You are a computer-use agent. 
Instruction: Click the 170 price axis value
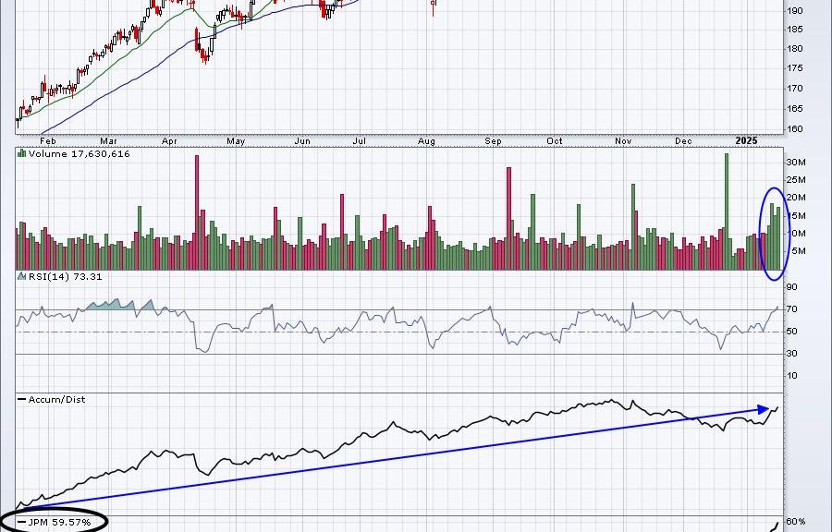click(x=795, y=89)
